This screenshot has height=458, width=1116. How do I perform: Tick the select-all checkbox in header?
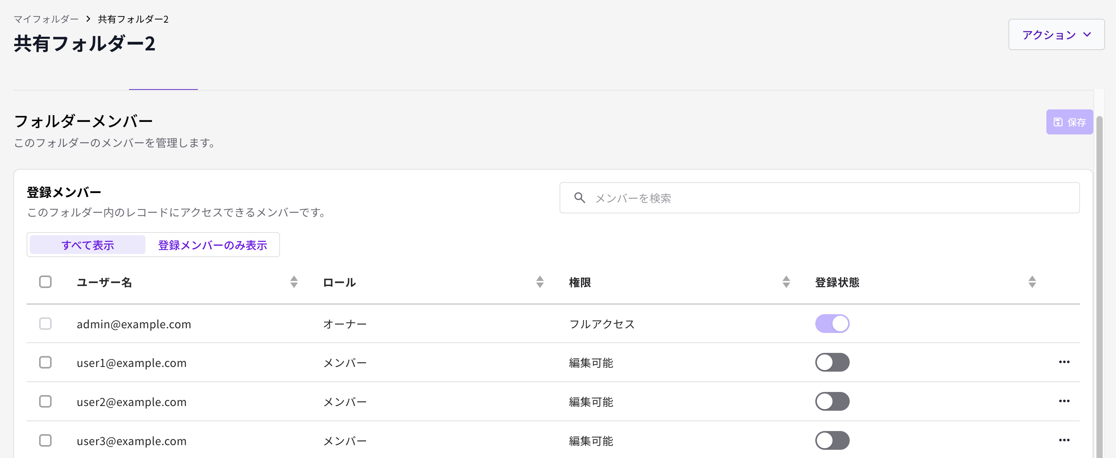pyautogui.click(x=45, y=282)
